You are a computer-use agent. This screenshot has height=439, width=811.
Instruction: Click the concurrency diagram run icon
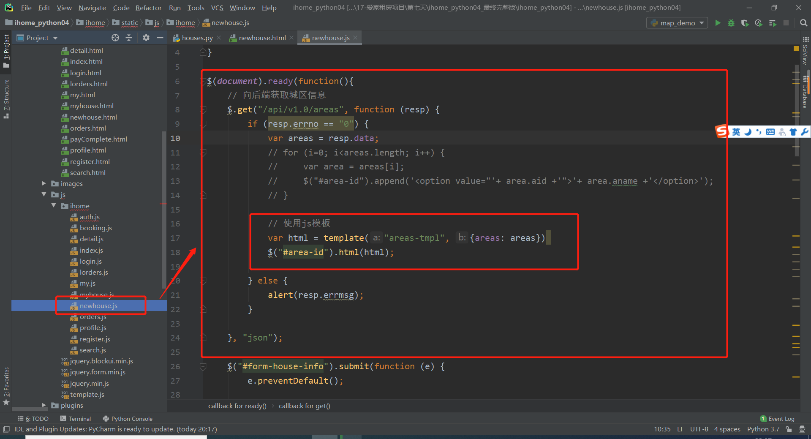pyautogui.click(x=773, y=23)
